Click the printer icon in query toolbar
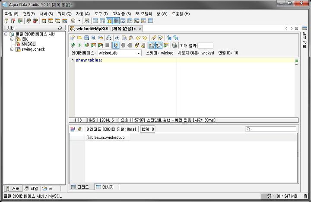The width and height of the screenshot is (311, 202). pos(109,38)
